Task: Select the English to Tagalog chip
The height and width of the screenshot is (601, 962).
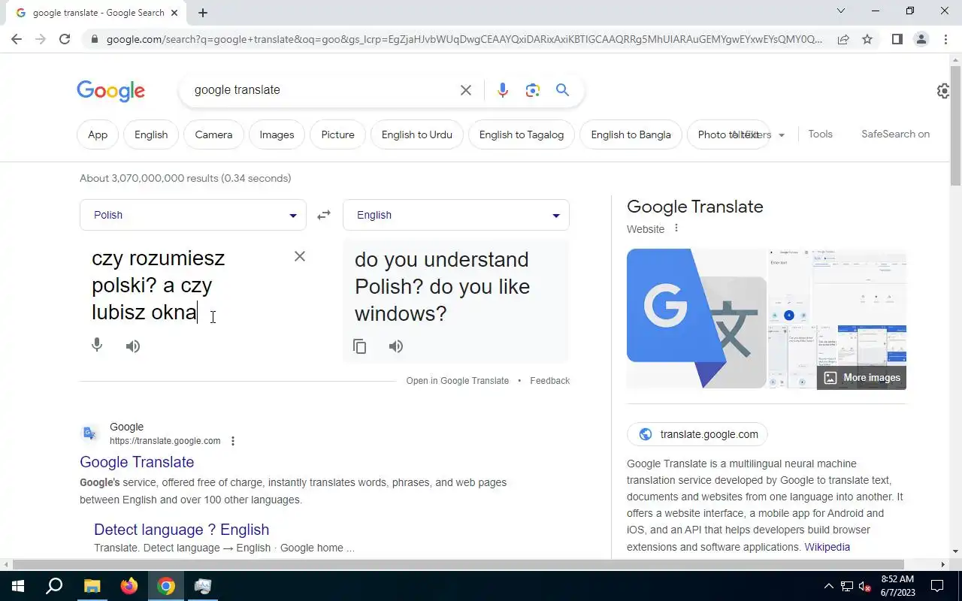Action: tap(522, 134)
